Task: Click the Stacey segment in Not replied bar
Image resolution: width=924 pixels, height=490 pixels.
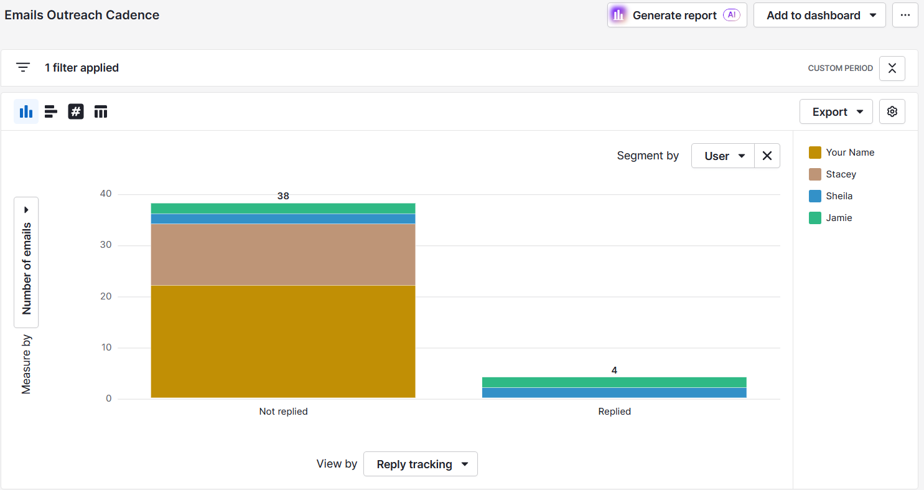Action: (283, 254)
